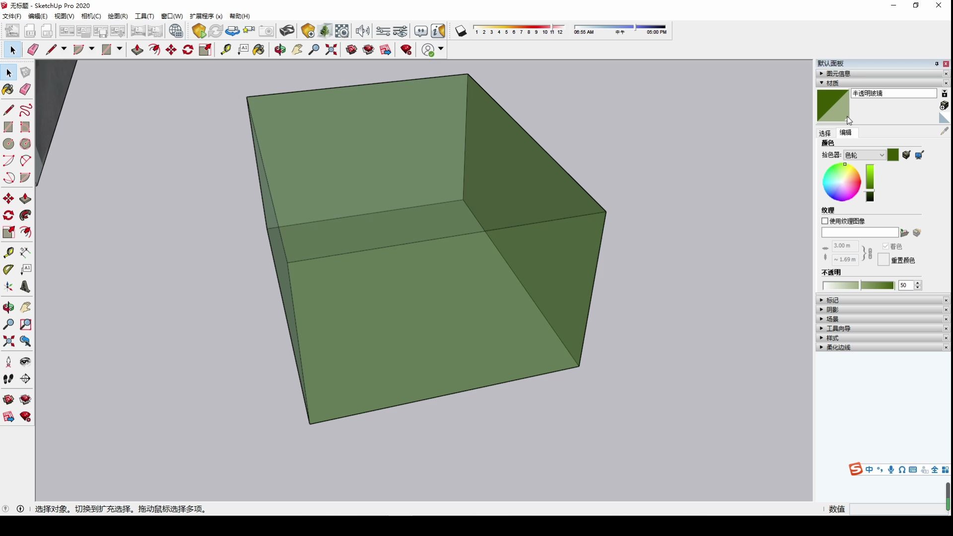The width and height of the screenshot is (953, 536).
Task: Select the Position Camera tool
Action: 8,362
